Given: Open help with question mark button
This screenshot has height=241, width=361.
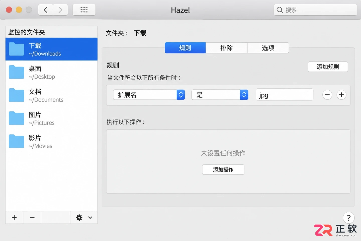Looking at the screenshot, I should pos(349,218).
